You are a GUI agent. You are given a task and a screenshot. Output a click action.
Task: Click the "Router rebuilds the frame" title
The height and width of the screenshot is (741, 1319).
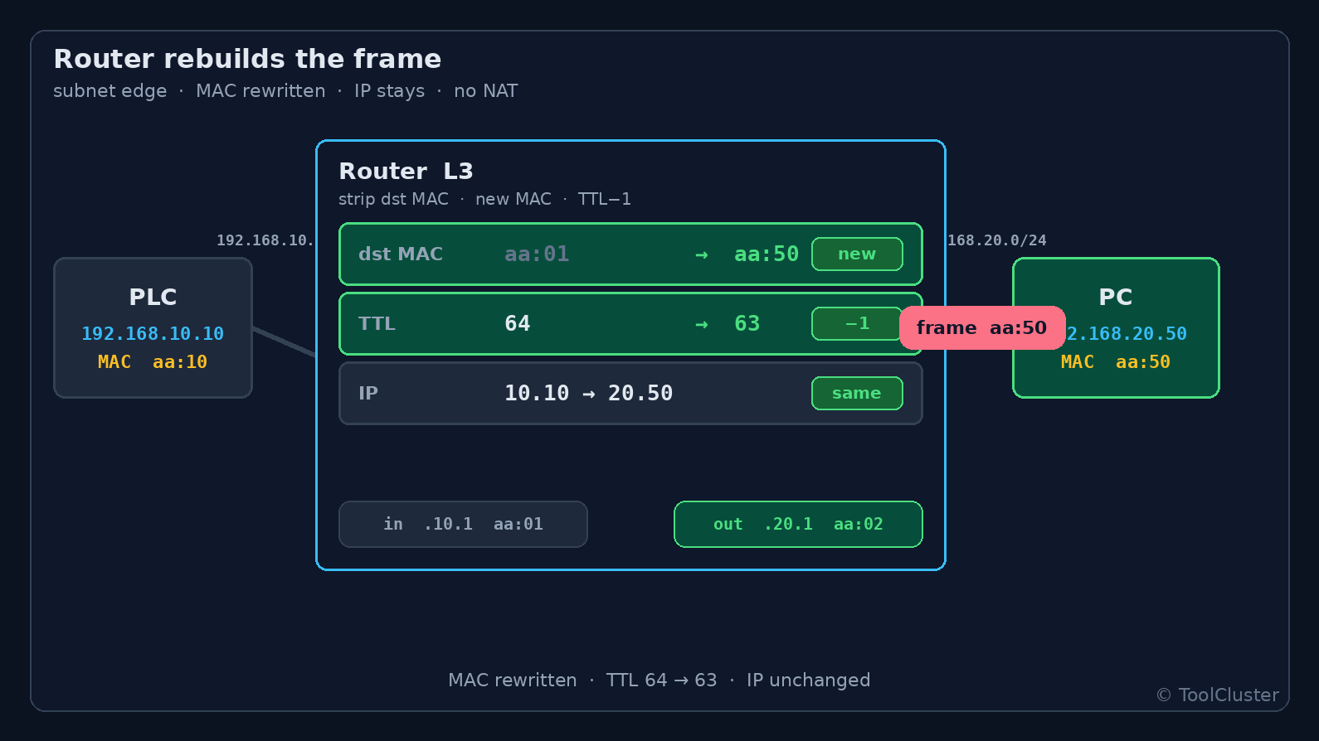coord(247,59)
